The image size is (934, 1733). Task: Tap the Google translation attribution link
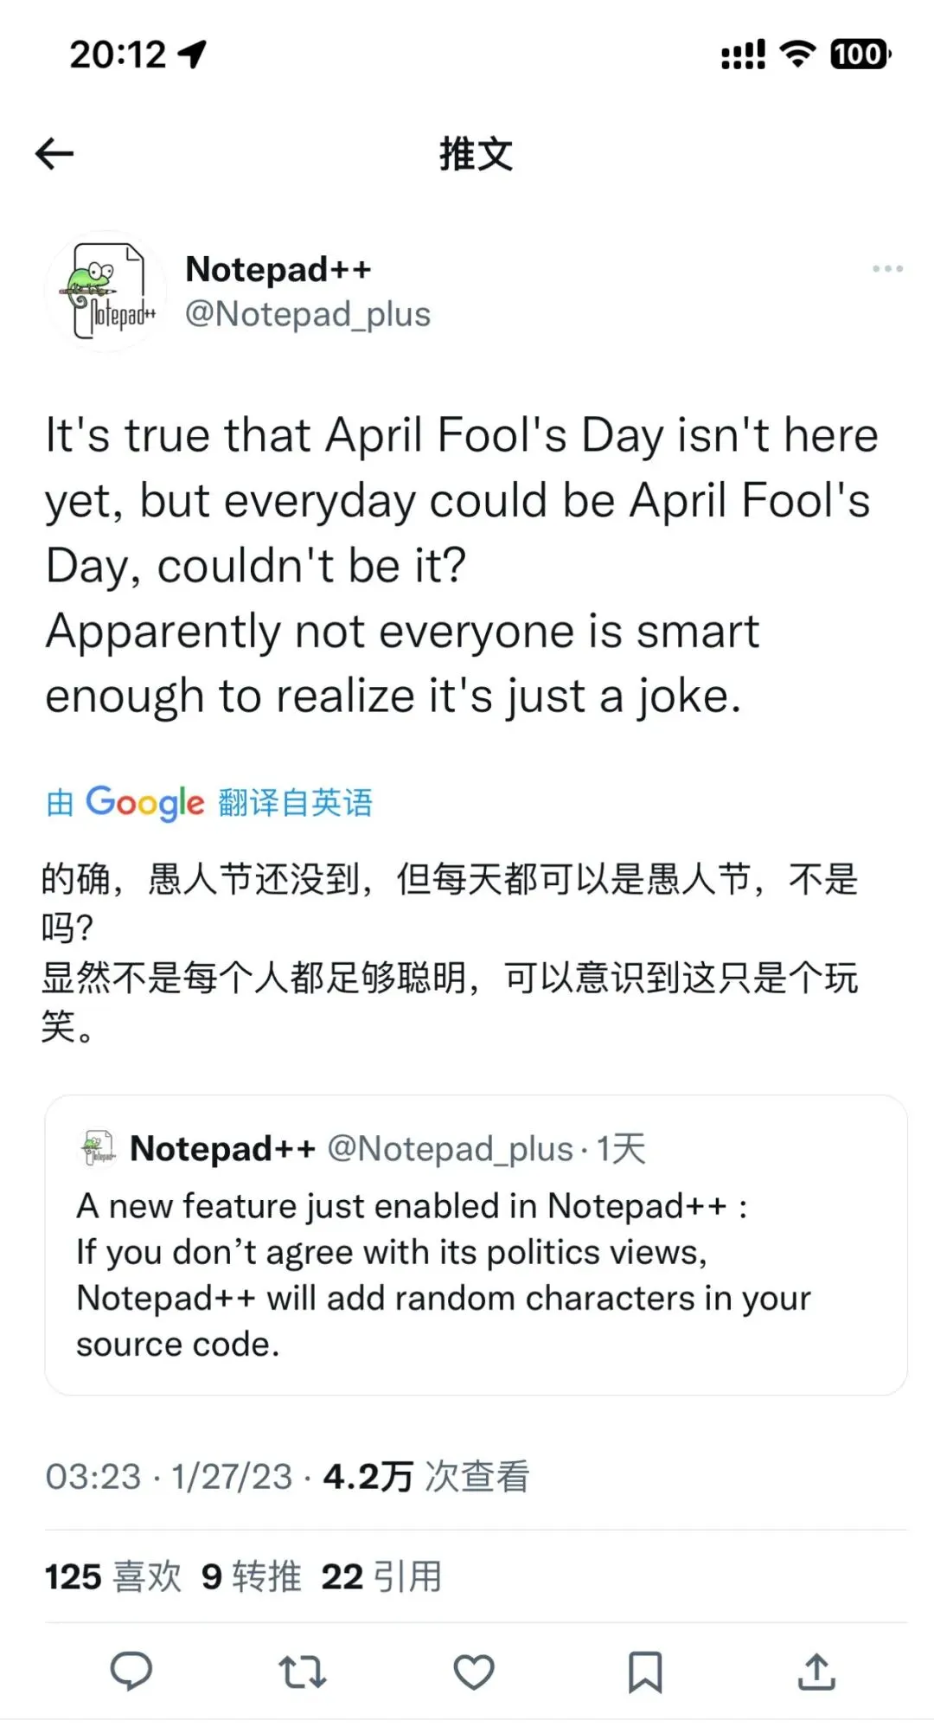click(x=209, y=803)
